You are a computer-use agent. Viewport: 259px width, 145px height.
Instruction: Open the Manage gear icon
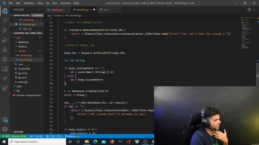click(5, 129)
